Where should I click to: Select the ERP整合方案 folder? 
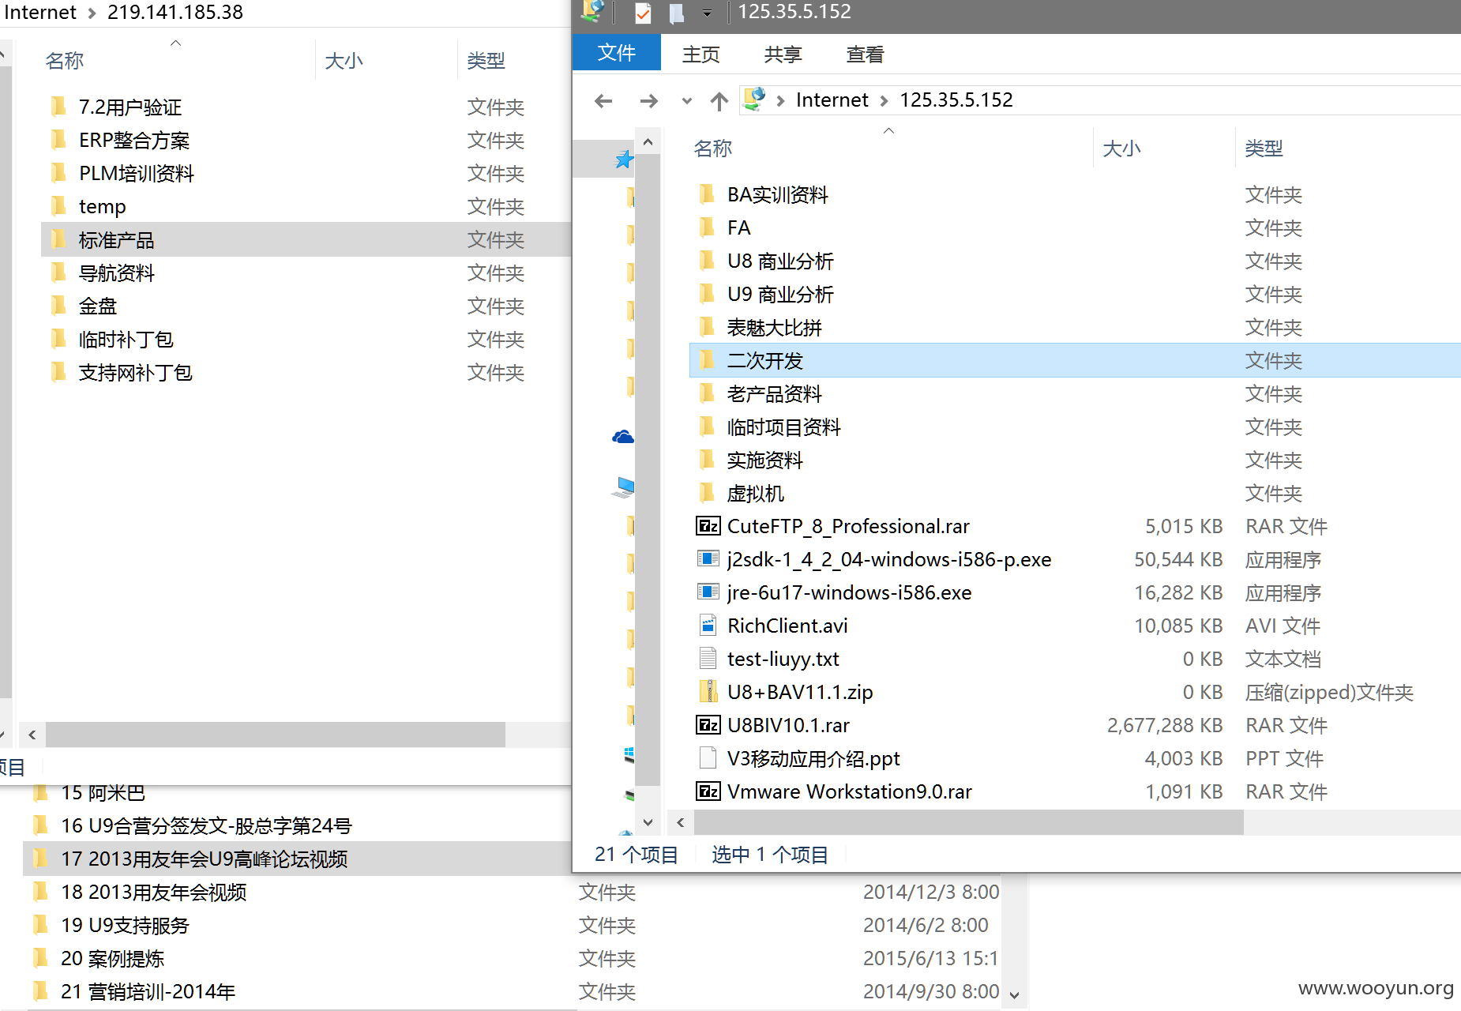coord(134,141)
